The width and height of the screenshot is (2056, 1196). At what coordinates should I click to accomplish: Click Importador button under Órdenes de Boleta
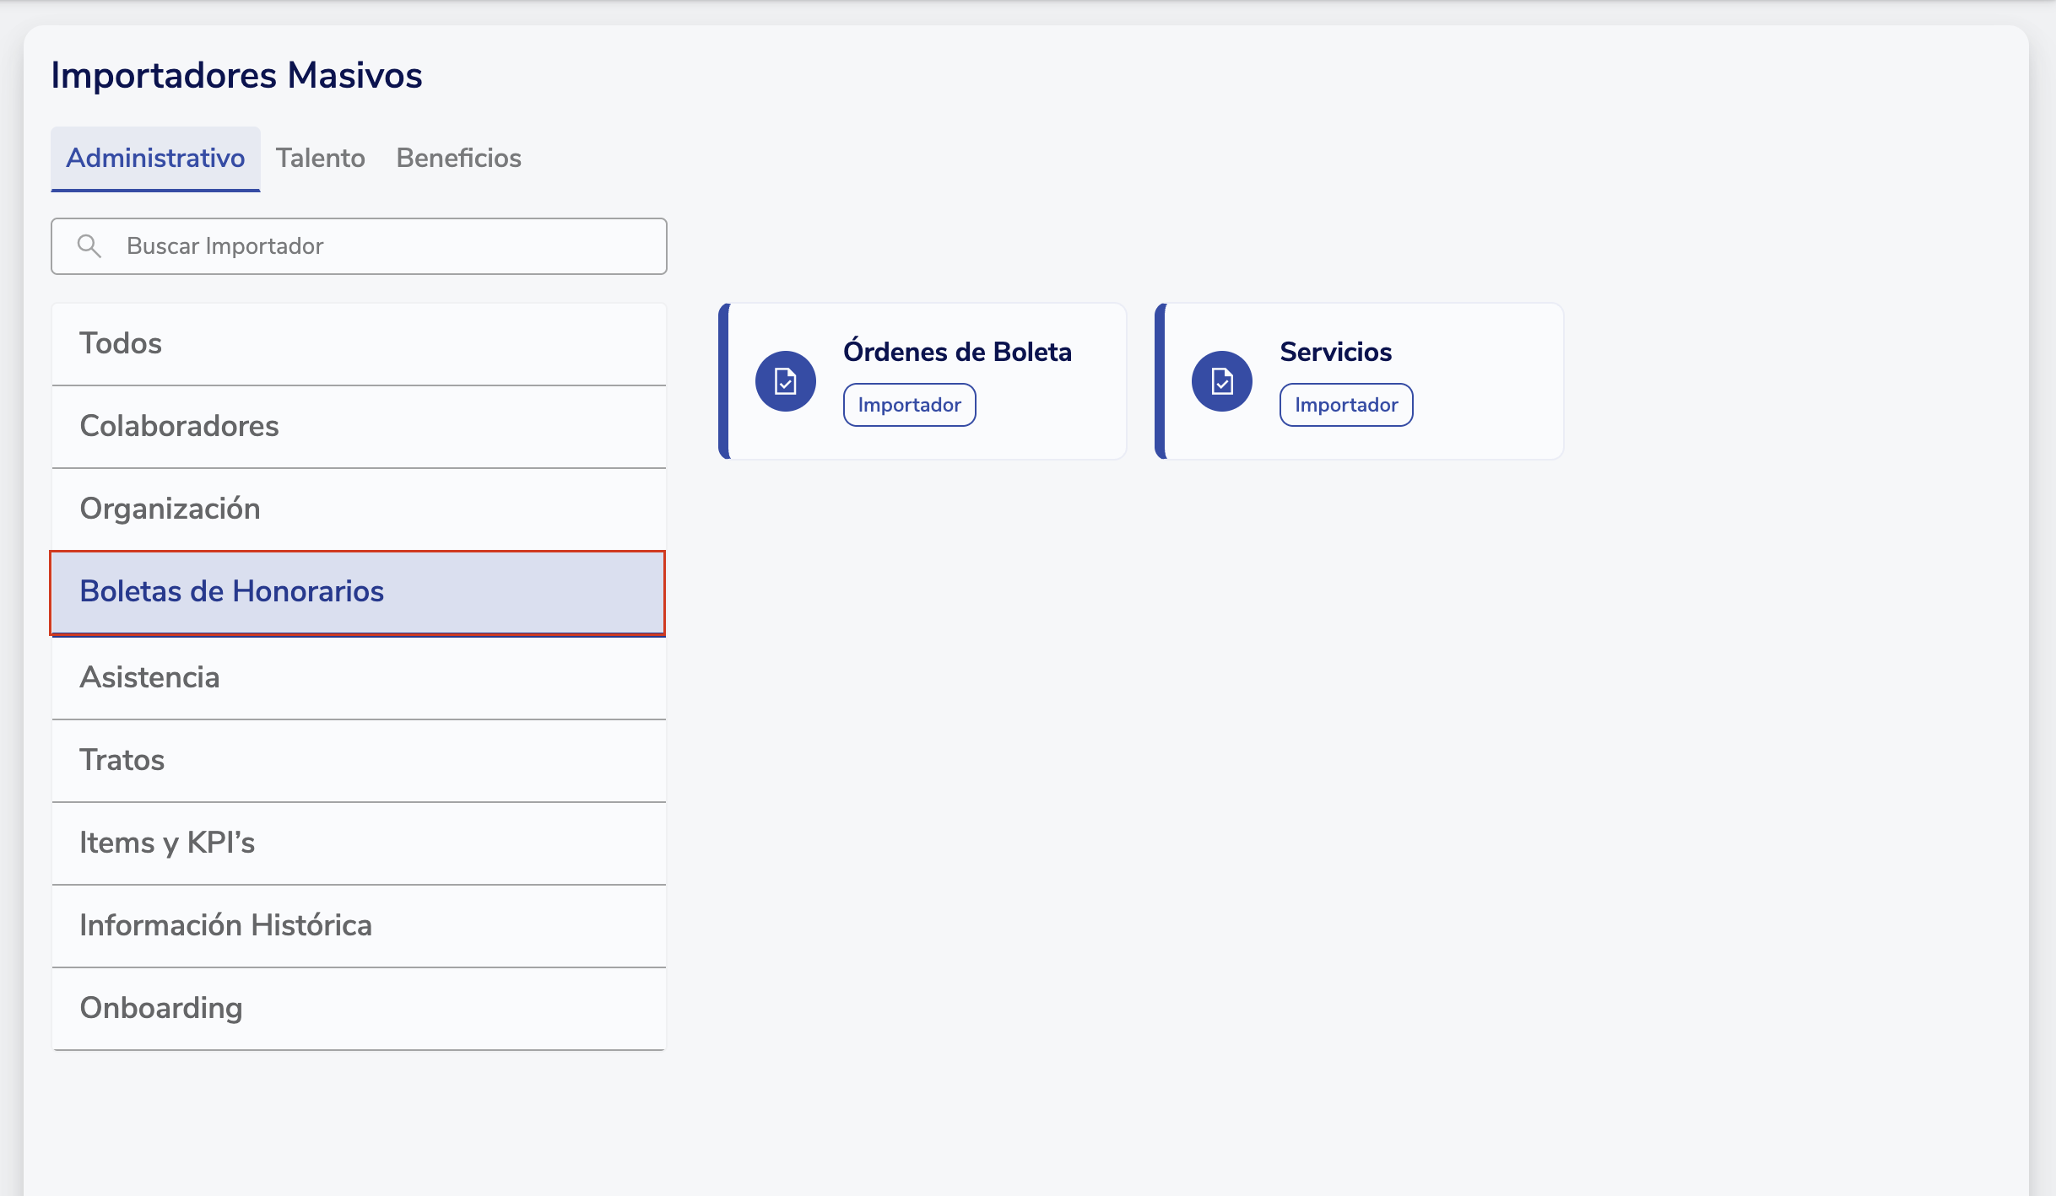click(909, 405)
